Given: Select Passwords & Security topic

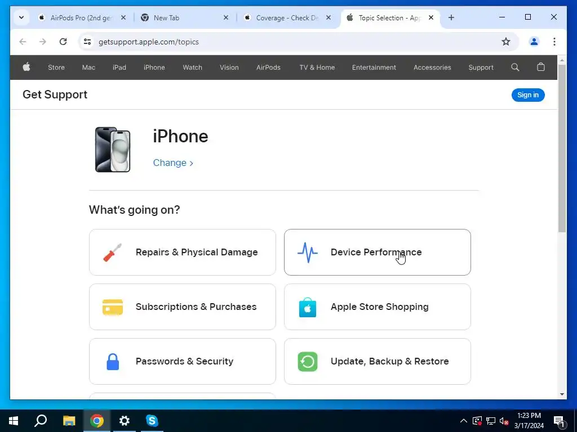Looking at the screenshot, I should (x=183, y=362).
